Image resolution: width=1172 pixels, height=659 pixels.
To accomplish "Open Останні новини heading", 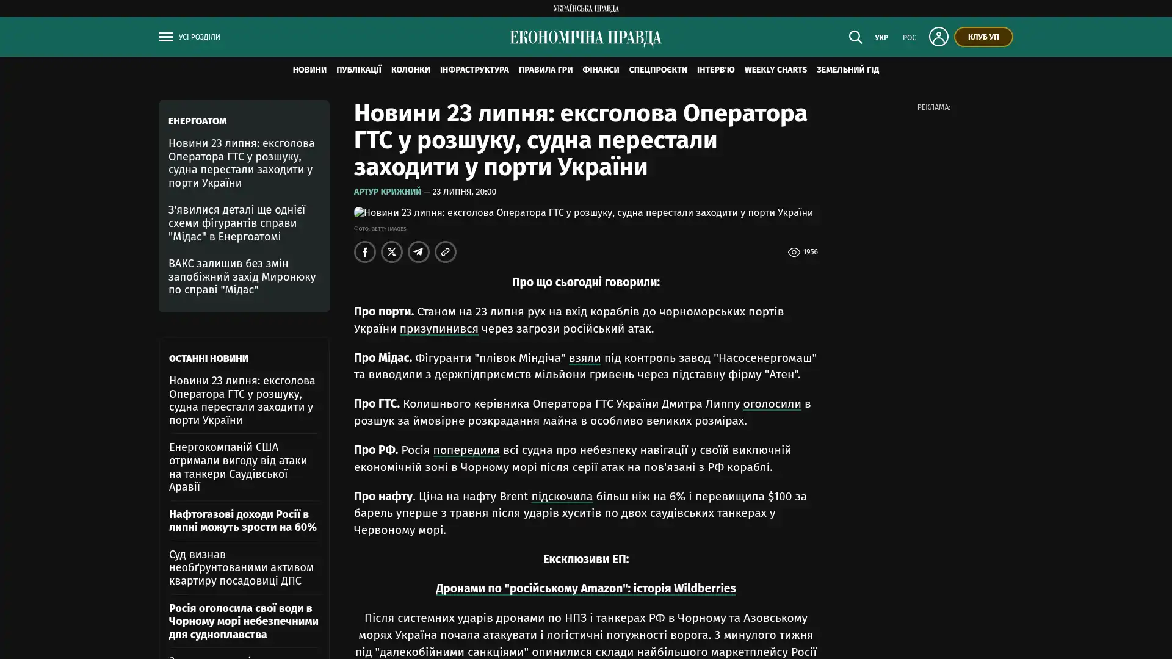I will point(209,359).
